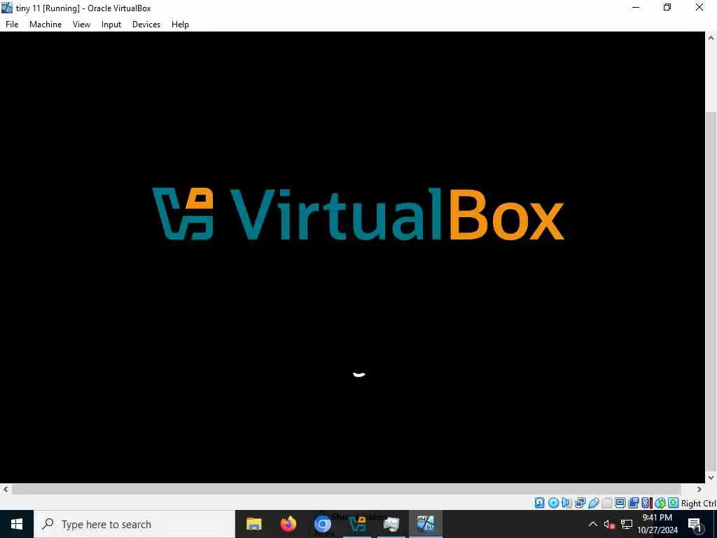Open the Windows Start menu
The height and width of the screenshot is (538, 717).
[x=17, y=524]
